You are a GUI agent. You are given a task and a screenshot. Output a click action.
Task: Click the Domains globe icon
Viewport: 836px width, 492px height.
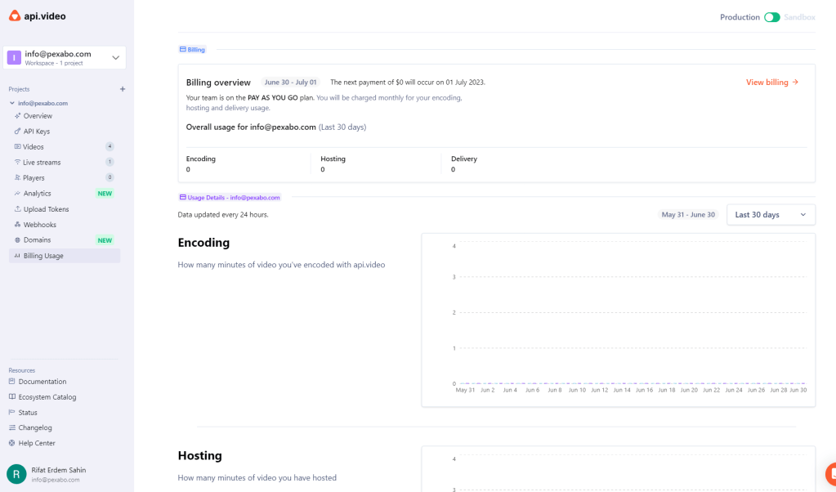click(18, 239)
